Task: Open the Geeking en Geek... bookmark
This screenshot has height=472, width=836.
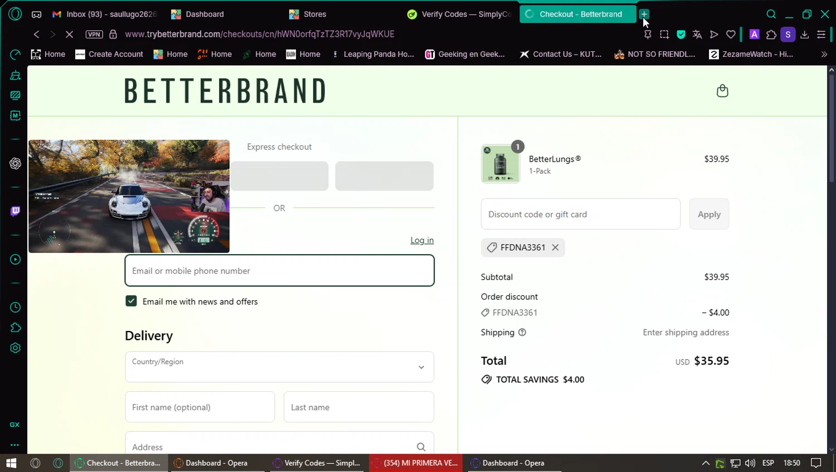Action: click(465, 54)
